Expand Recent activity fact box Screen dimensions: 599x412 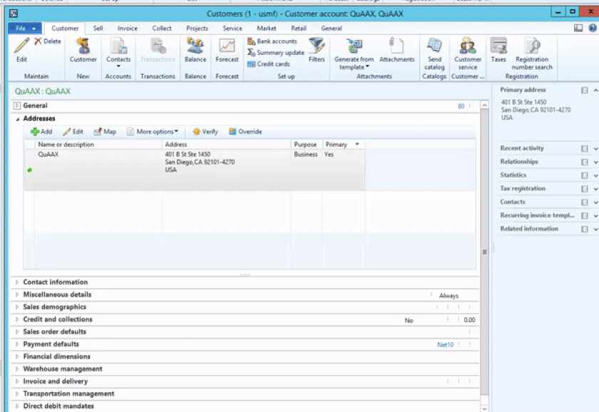[595, 148]
